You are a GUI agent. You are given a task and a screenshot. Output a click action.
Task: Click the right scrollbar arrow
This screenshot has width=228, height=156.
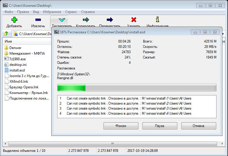click(222, 144)
